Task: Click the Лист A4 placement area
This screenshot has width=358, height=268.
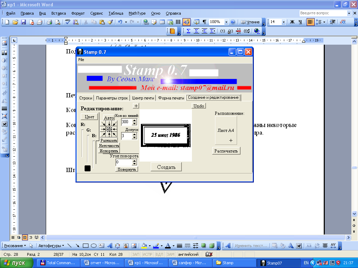Action: click(226, 131)
